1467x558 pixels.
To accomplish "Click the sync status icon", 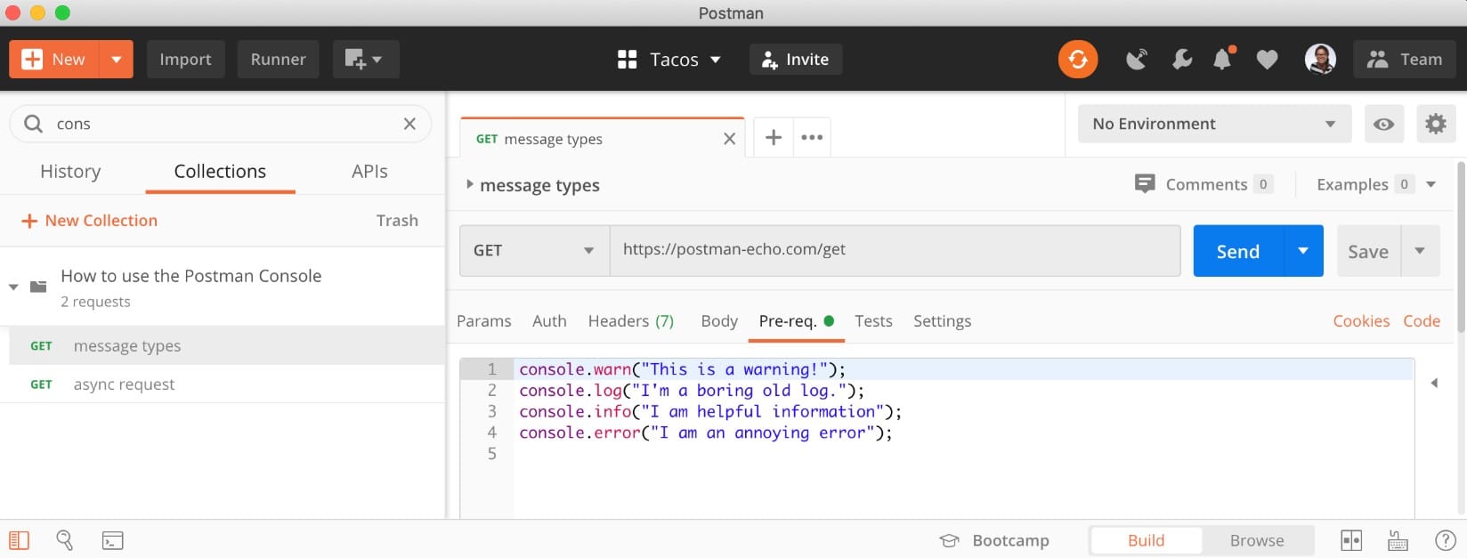I will click(1077, 60).
